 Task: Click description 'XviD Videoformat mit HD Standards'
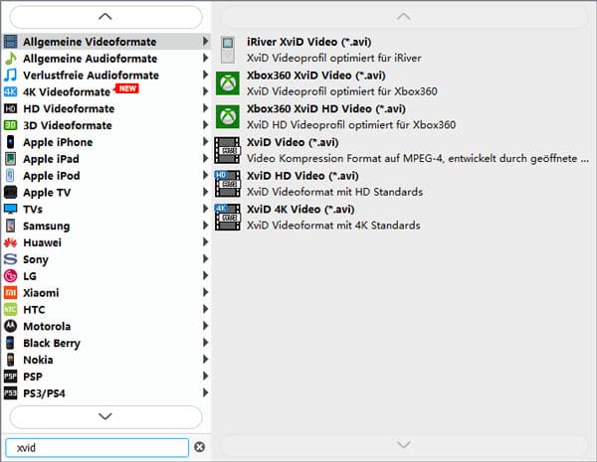click(x=334, y=192)
